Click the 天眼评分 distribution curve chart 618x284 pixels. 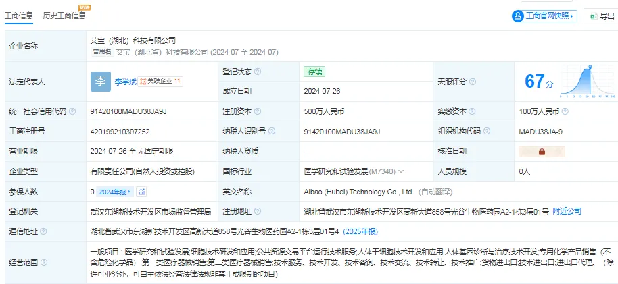pos(588,82)
